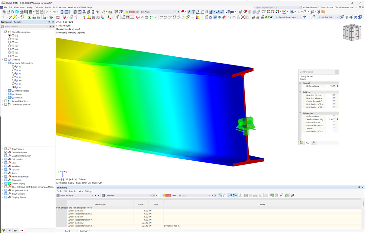Save the Warping_torsion model
The height and width of the screenshot is (233, 365).
pos(25,11)
